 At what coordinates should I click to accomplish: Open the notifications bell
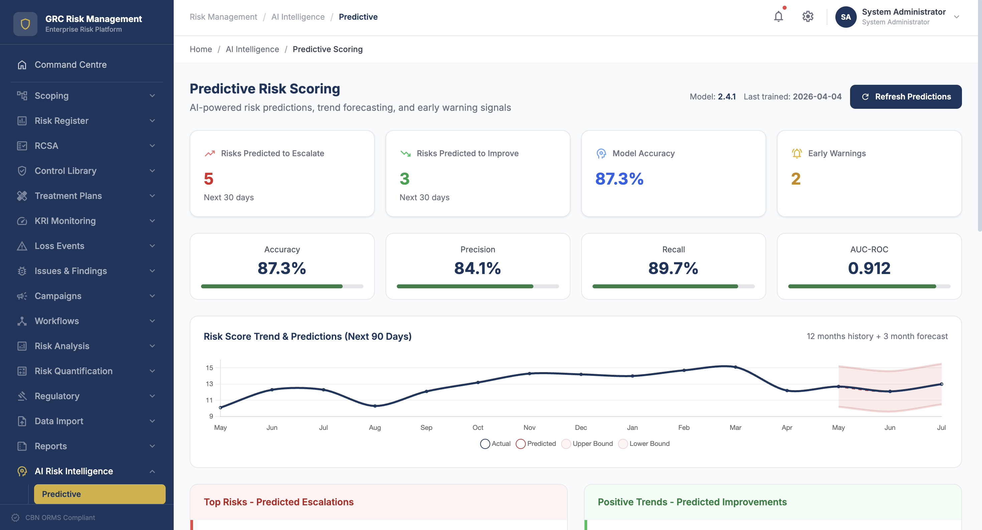(779, 17)
